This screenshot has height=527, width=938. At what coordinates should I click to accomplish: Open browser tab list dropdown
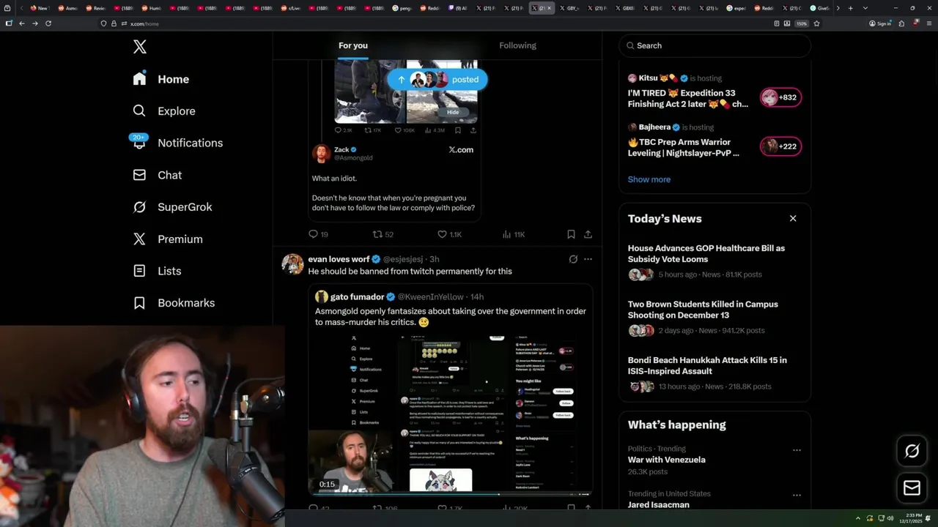pos(865,8)
